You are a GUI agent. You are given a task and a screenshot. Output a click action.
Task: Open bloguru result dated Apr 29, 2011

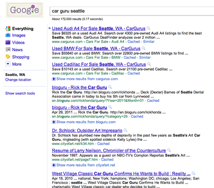coord(79,107)
